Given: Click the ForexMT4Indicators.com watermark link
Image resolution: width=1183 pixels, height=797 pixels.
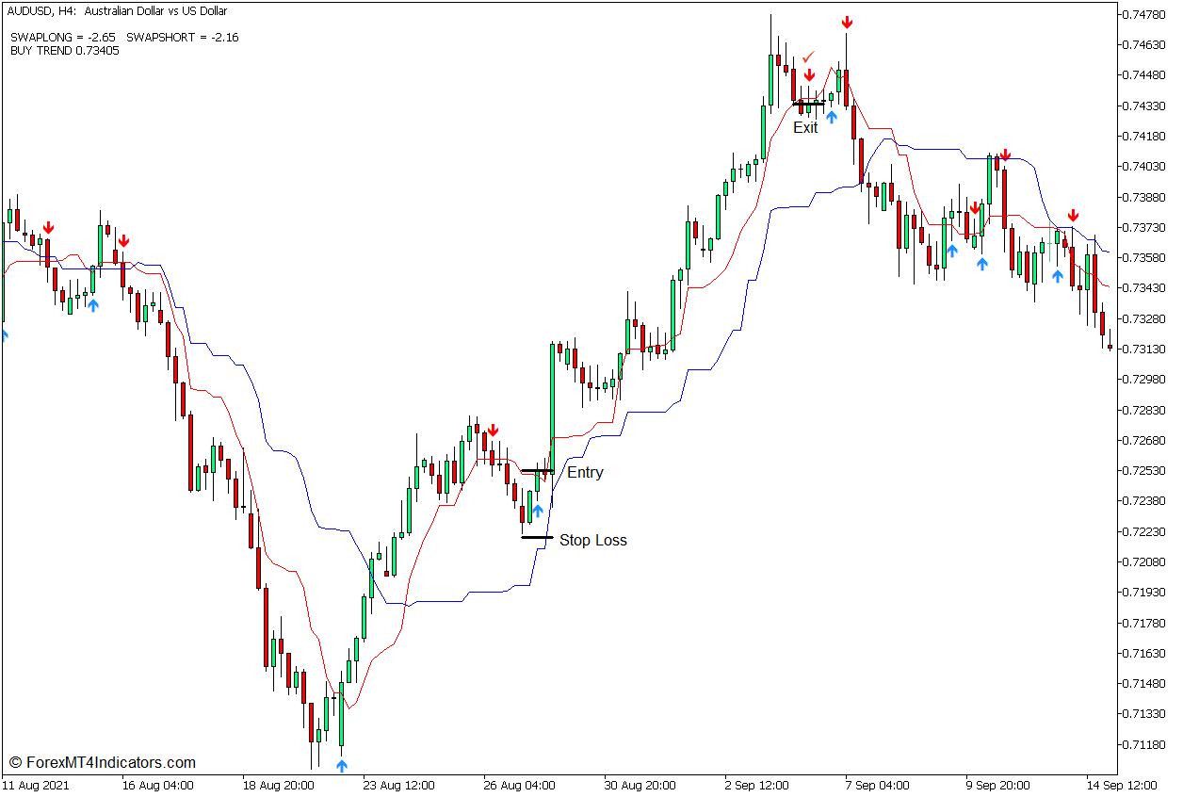Looking at the screenshot, I should pyautogui.click(x=102, y=763).
